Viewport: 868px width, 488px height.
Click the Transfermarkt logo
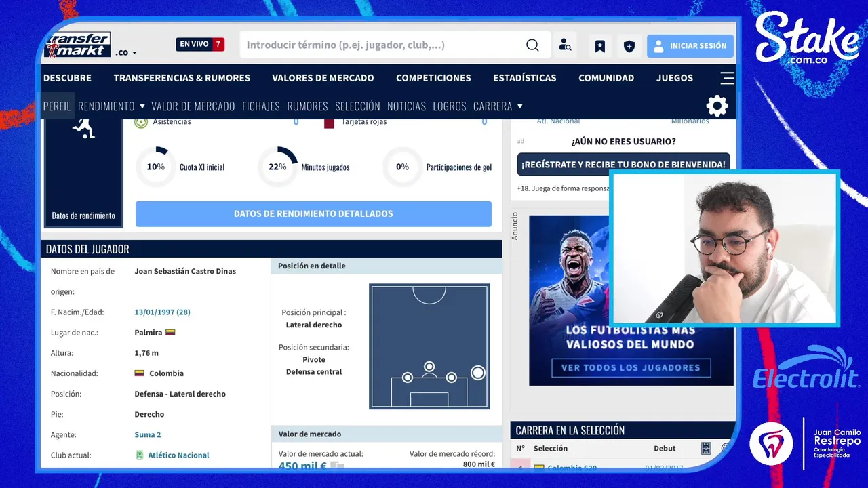[77, 45]
